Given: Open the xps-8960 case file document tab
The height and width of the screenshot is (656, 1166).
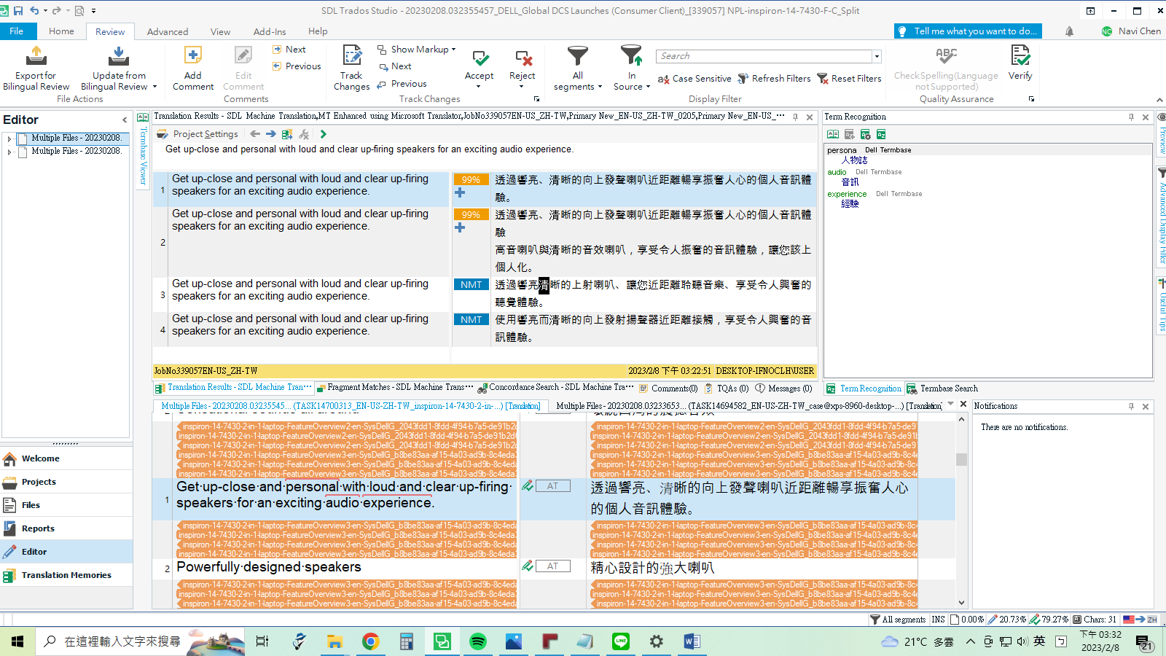Looking at the screenshot, I should [x=748, y=406].
